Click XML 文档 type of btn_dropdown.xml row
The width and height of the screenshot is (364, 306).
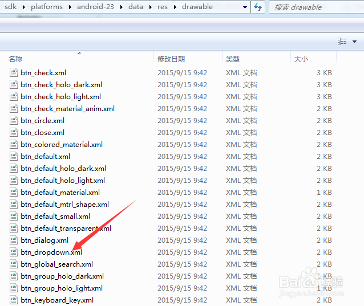point(241,252)
